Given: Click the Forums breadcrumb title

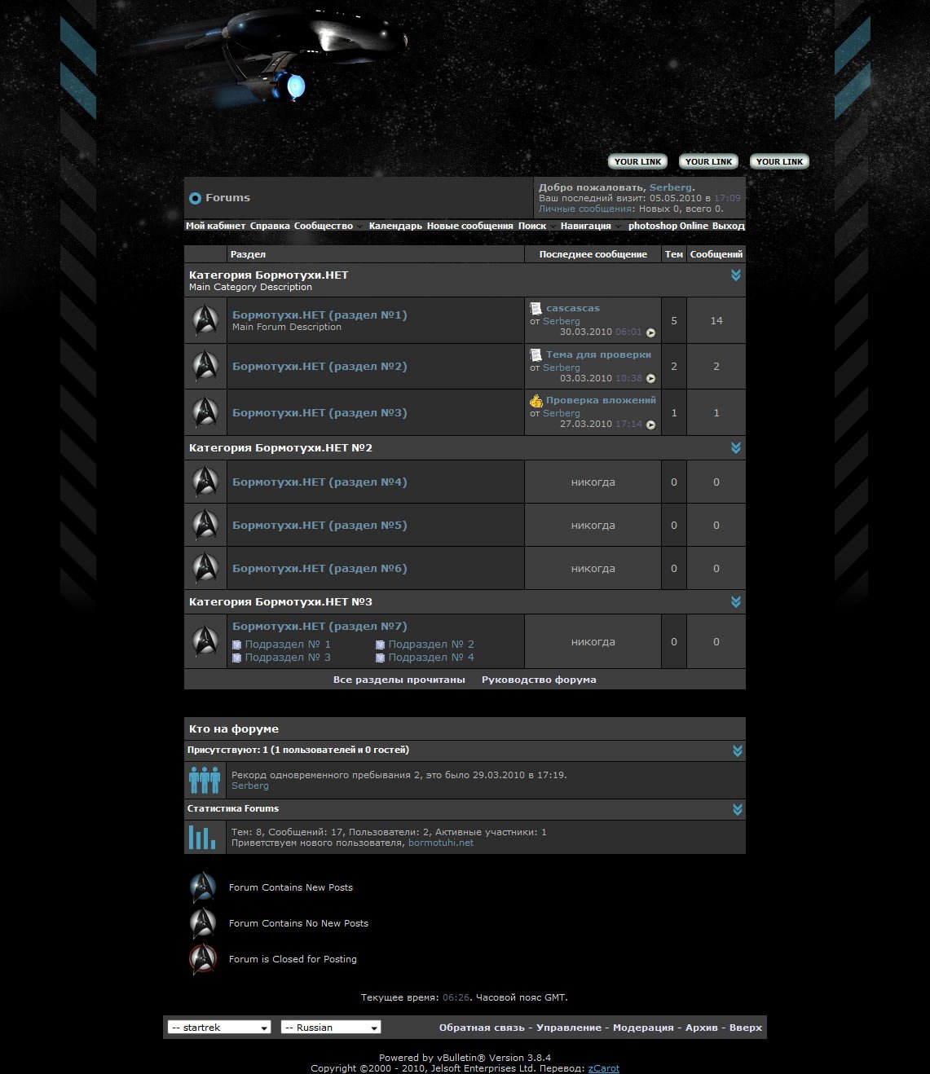Looking at the screenshot, I should 227,198.
